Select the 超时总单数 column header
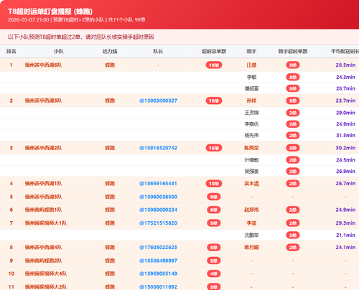This screenshot has width=359, height=290. (214, 52)
